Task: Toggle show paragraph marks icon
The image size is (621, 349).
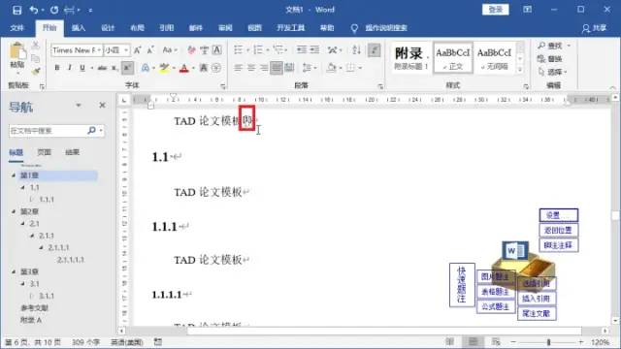Action: (x=374, y=49)
